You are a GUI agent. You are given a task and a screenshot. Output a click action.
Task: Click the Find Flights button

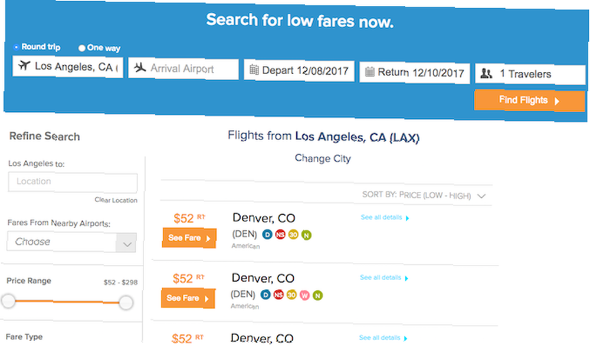529,100
